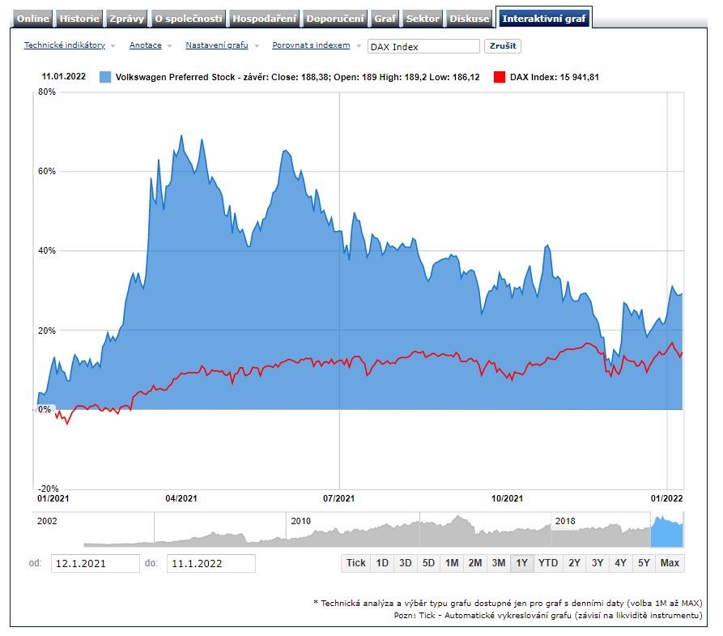Click the red DAX Index legend swatch
The image size is (723, 636).
tap(500, 78)
